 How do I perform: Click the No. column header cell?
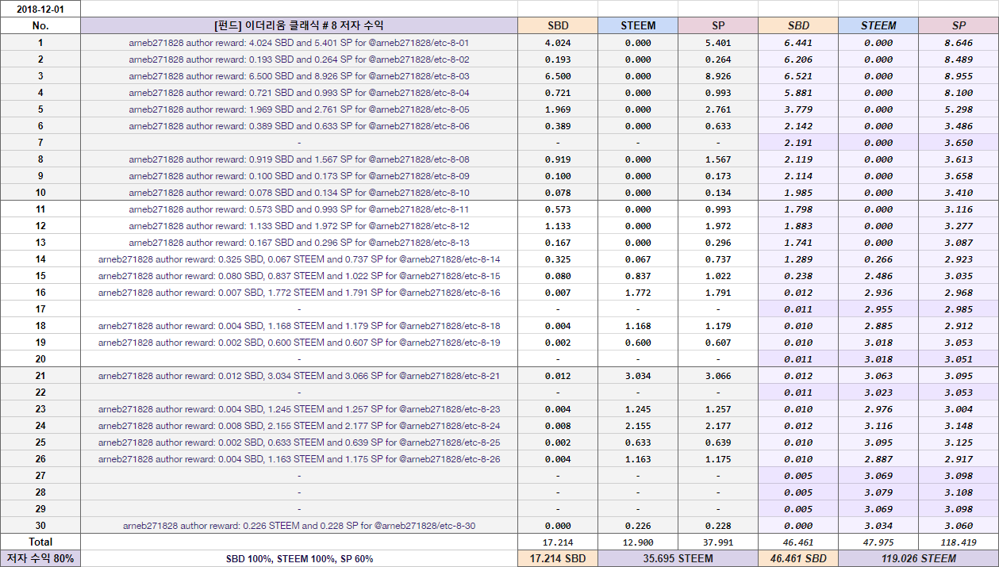click(x=40, y=25)
